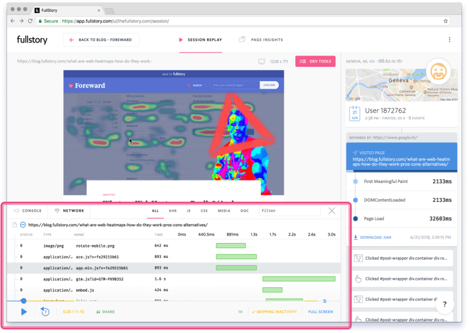Click the browser forward arrow
Viewport: 469px width, 333px height.
coord(21,21)
